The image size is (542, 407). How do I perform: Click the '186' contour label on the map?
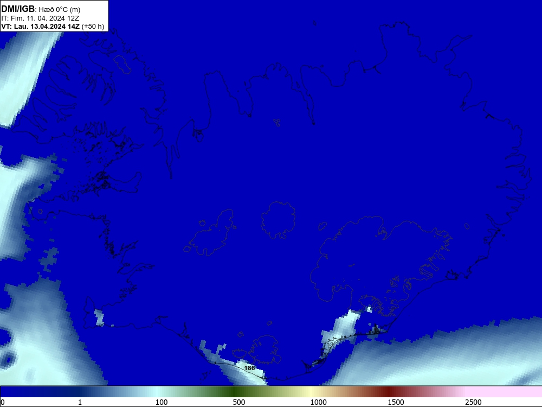point(249,368)
